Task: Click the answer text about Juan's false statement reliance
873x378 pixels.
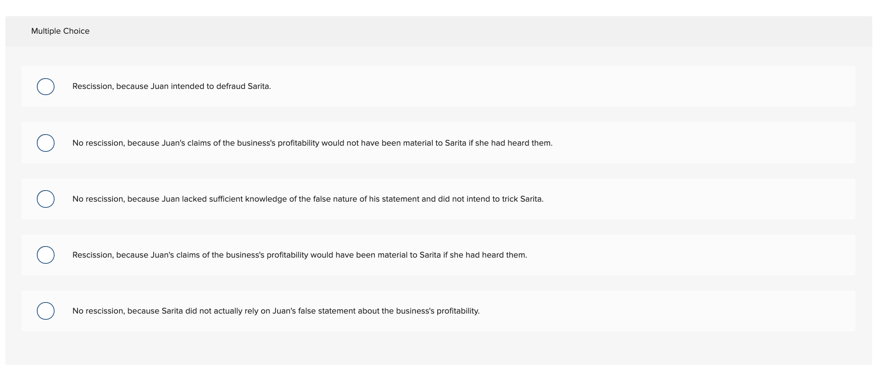Action: pyautogui.click(x=276, y=311)
